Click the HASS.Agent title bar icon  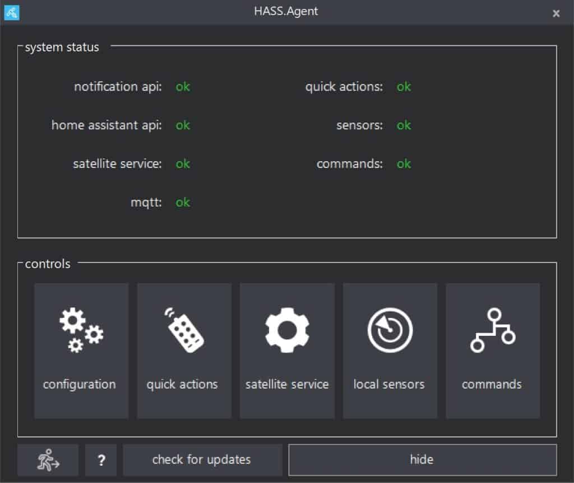tap(11, 12)
